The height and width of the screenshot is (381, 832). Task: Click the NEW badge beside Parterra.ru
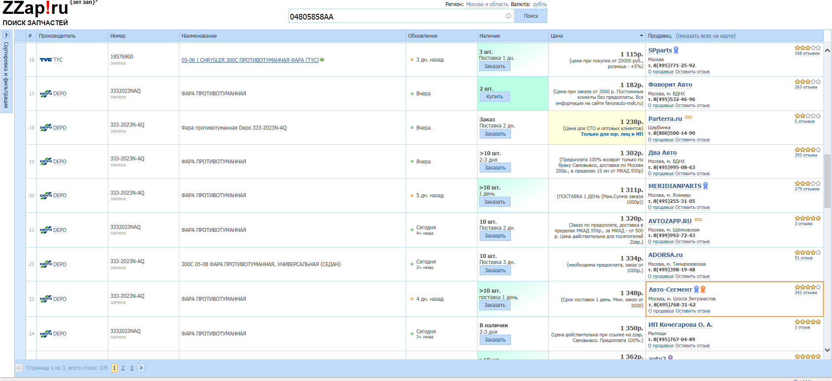tap(689, 117)
